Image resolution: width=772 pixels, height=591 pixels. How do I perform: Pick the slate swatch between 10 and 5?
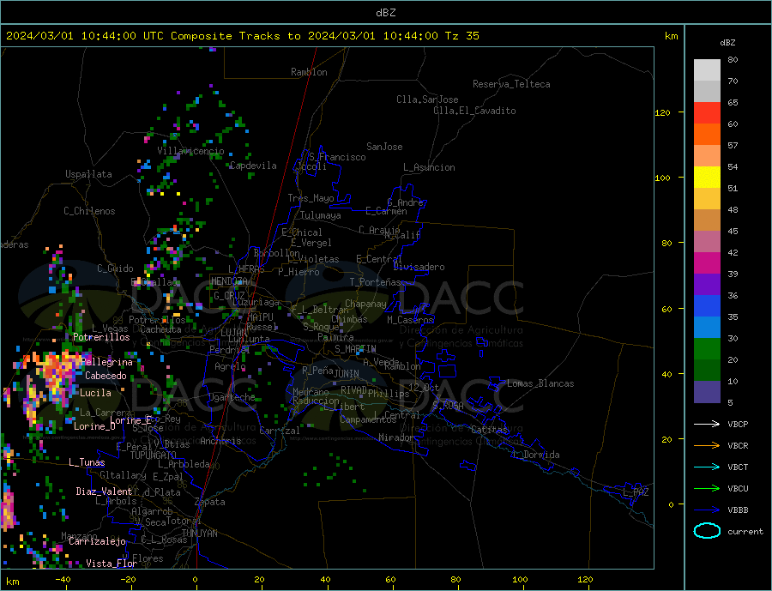pyautogui.click(x=707, y=391)
